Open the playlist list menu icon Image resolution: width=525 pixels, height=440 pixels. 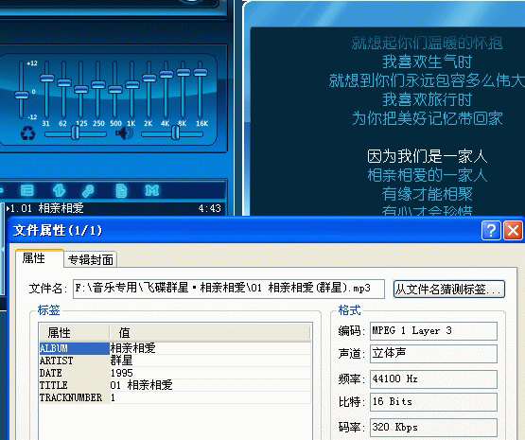(x=27, y=190)
